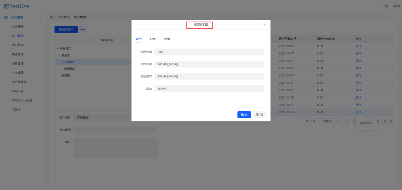
Task: Click the breadcrumb home monitor icon
Action: (52, 17)
